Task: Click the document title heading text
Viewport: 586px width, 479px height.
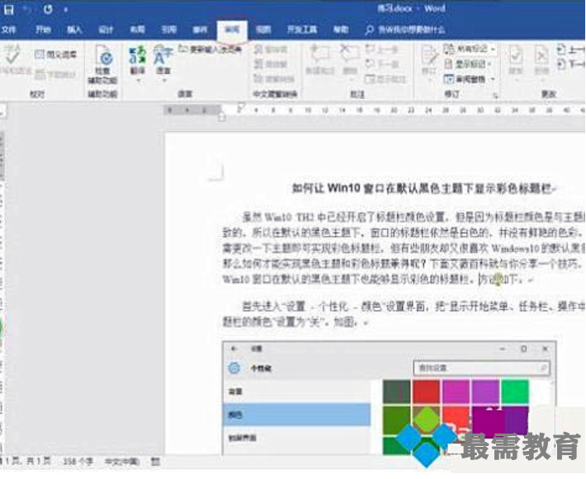Action: [423, 189]
